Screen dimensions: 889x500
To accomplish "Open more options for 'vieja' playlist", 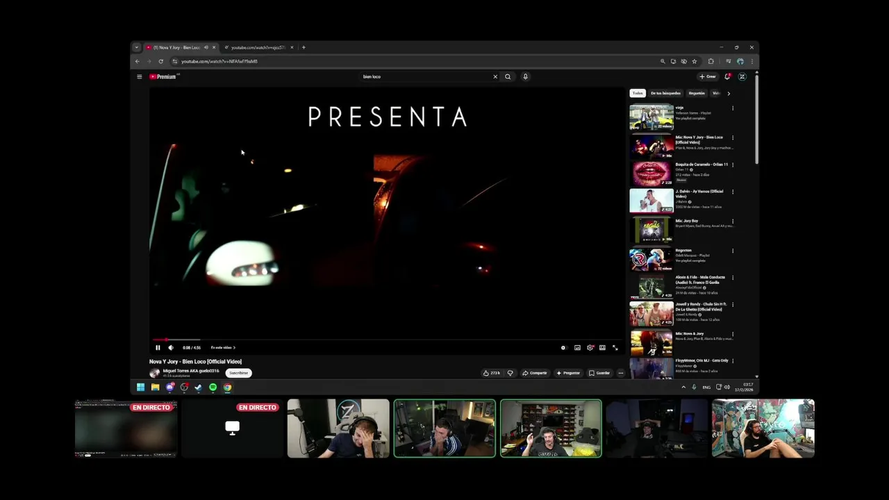I will pyautogui.click(x=733, y=108).
